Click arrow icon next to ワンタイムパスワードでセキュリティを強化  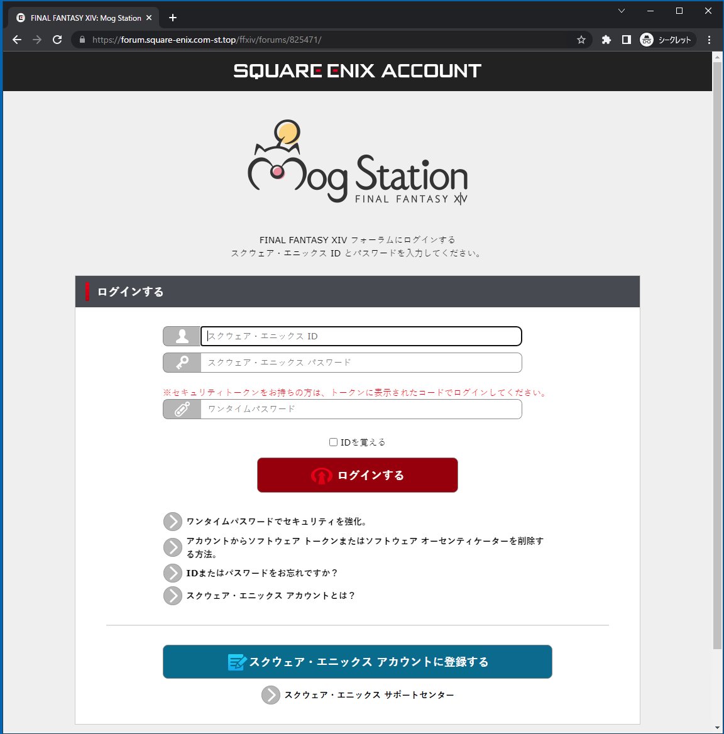pyautogui.click(x=173, y=522)
